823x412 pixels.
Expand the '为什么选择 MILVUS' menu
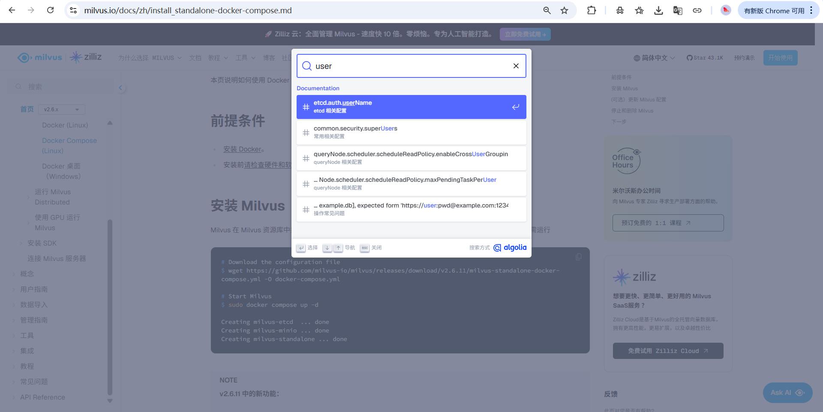150,58
